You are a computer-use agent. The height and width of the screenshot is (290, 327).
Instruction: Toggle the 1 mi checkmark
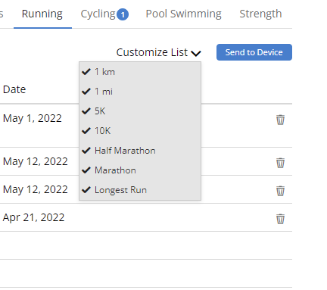[140, 92]
